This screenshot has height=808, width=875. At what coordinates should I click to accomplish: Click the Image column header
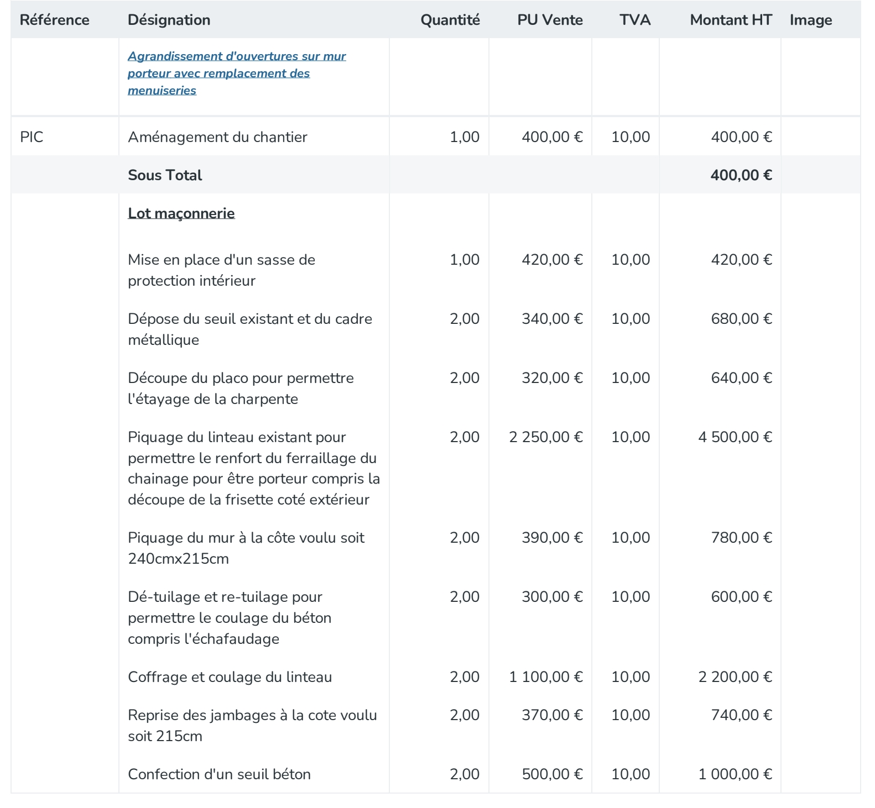[x=810, y=20]
